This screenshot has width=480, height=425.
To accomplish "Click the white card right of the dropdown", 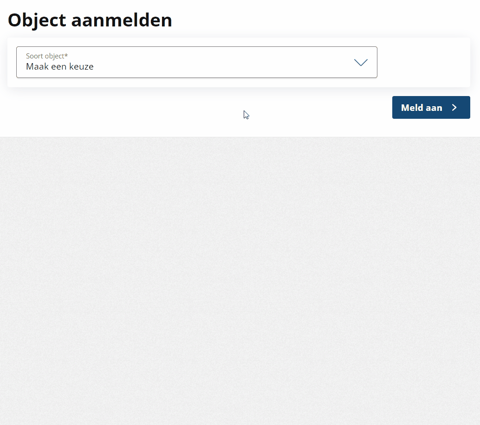I will pos(424,63).
